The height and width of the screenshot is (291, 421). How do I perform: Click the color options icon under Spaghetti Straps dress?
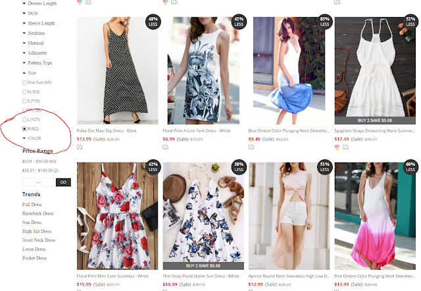click(x=337, y=147)
